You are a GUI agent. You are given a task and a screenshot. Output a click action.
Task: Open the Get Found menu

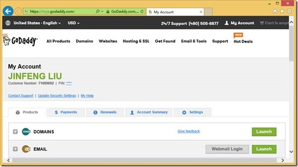165,41
